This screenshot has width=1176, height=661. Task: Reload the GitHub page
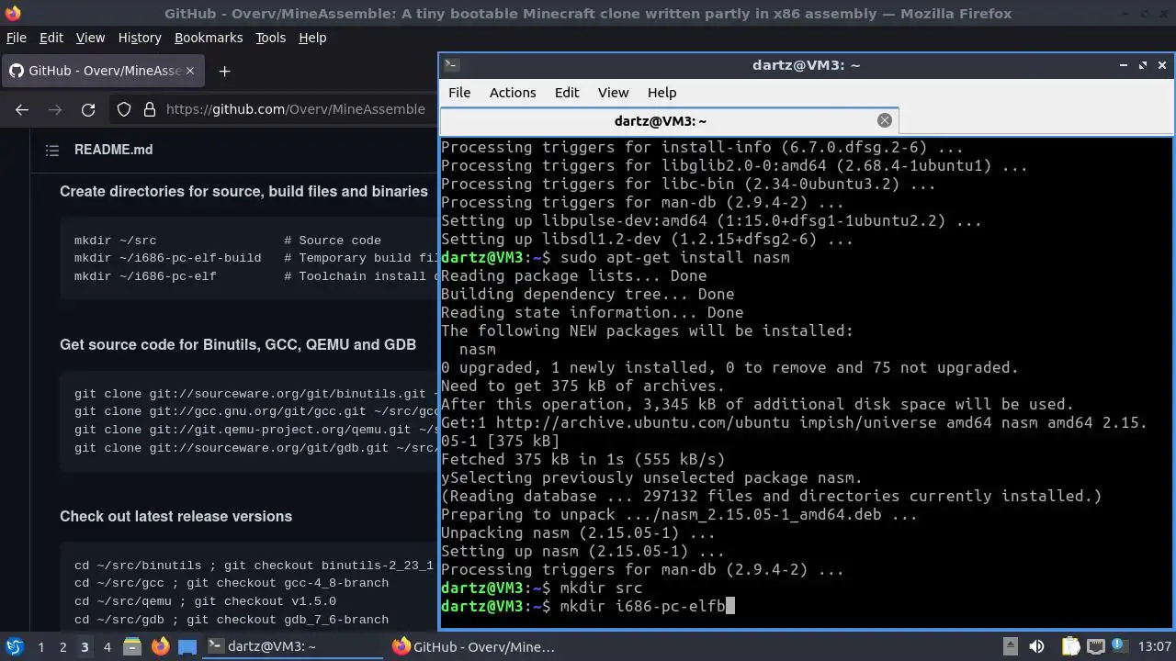(x=88, y=109)
